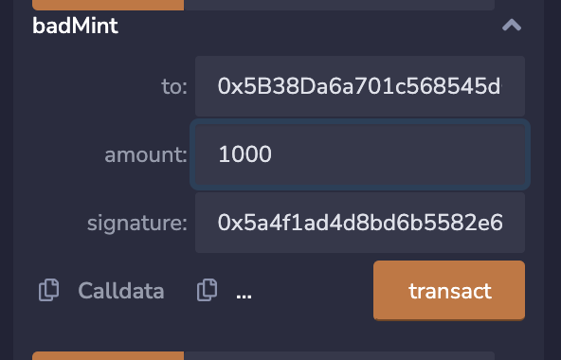Focus the "to" address input field
Screen dimensions: 561x360
point(360,86)
